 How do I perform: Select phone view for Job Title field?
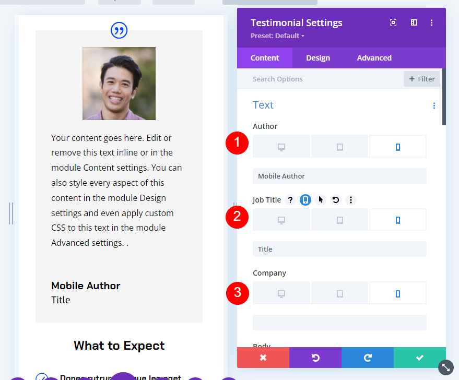click(x=397, y=220)
